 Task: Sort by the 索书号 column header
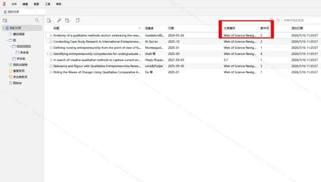pyautogui.click(x=265, y=28)
